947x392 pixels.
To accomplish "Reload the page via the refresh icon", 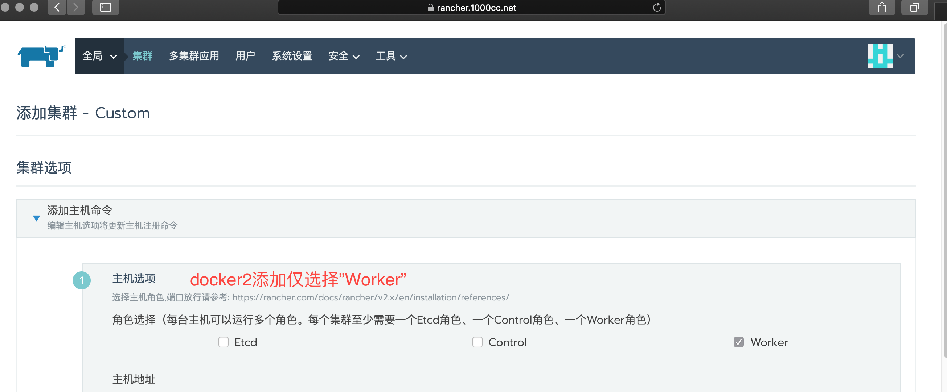I will tap(657, 7).
